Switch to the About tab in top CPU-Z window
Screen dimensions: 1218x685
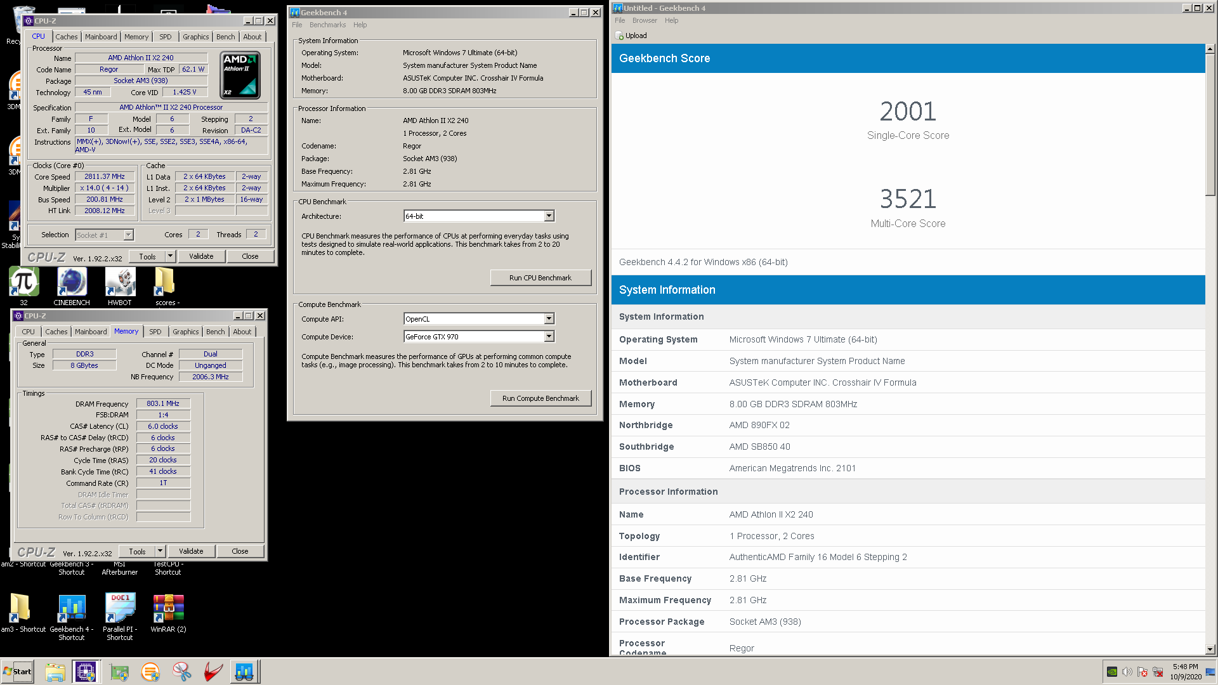252,37
